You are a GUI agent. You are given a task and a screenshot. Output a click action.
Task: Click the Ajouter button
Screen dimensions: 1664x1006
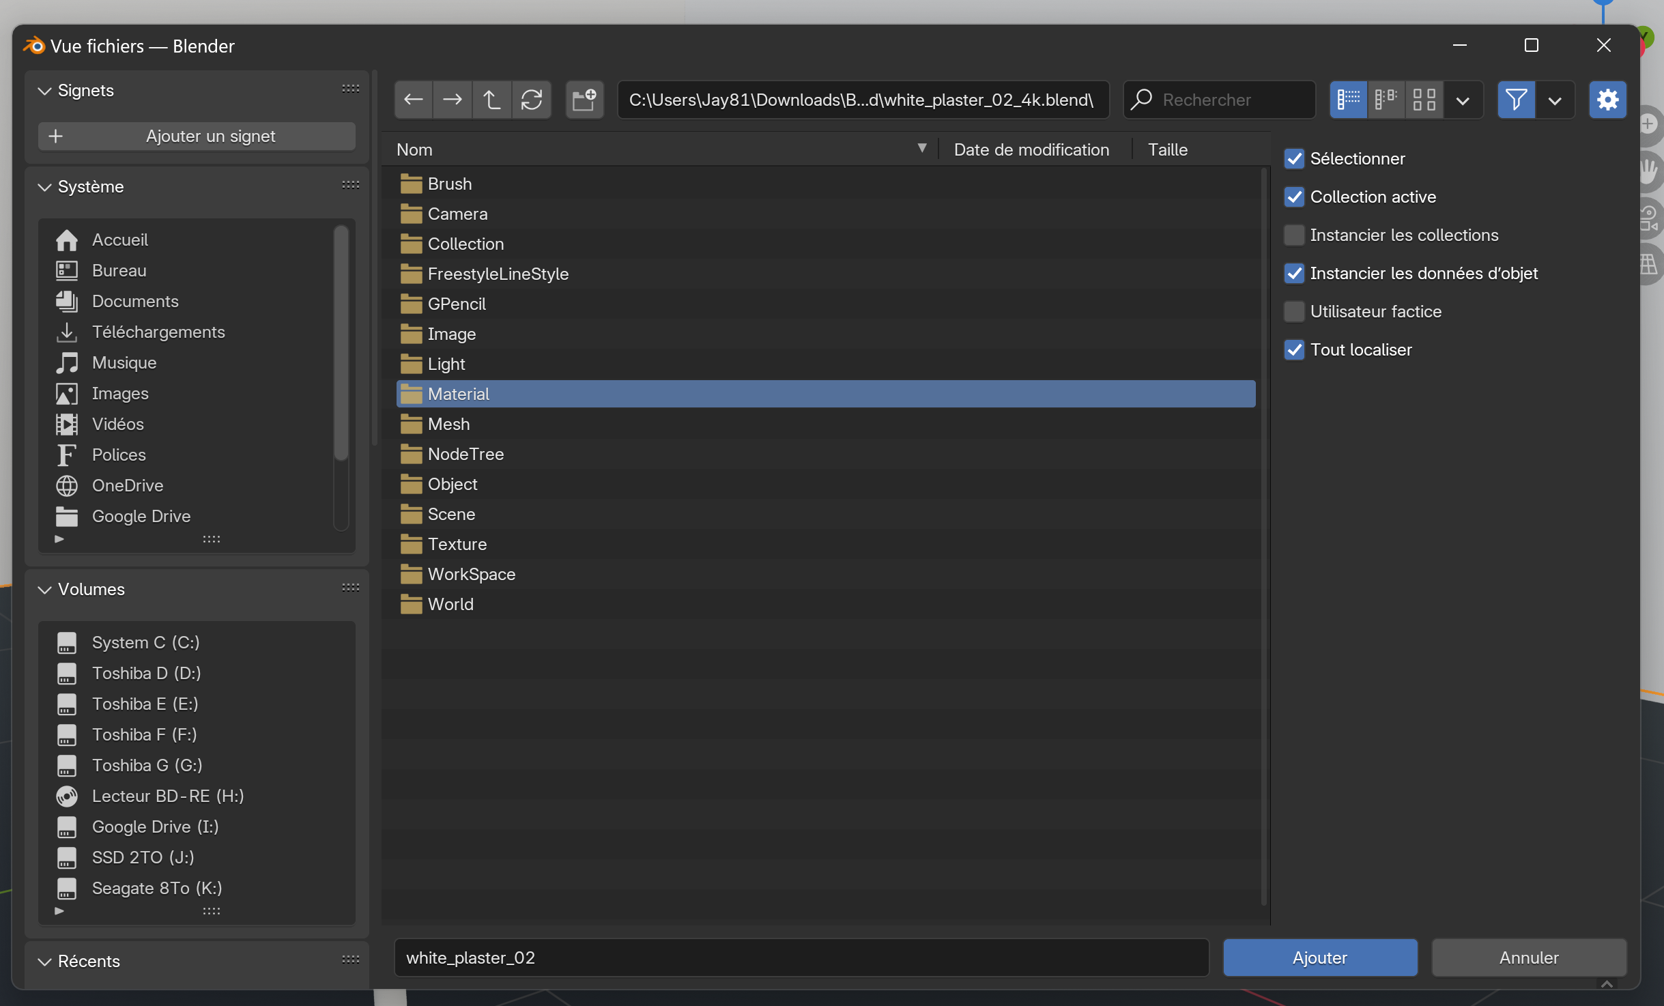tap(1319, 958)
